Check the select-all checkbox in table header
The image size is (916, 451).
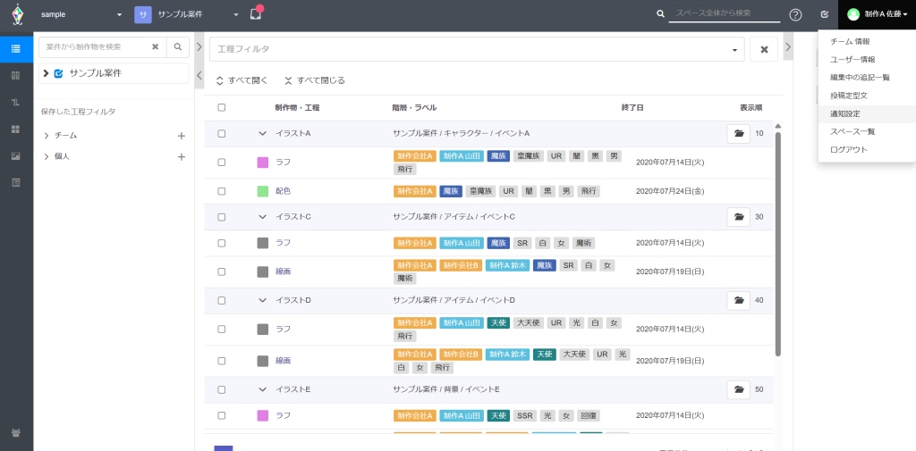pos(222,108)
